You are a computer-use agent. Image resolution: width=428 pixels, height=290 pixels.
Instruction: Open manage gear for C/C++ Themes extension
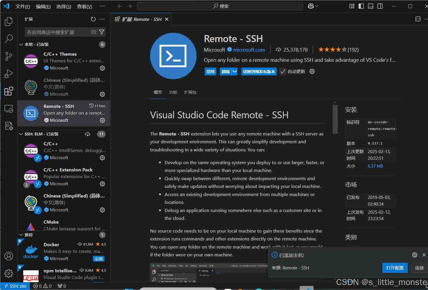102,68
